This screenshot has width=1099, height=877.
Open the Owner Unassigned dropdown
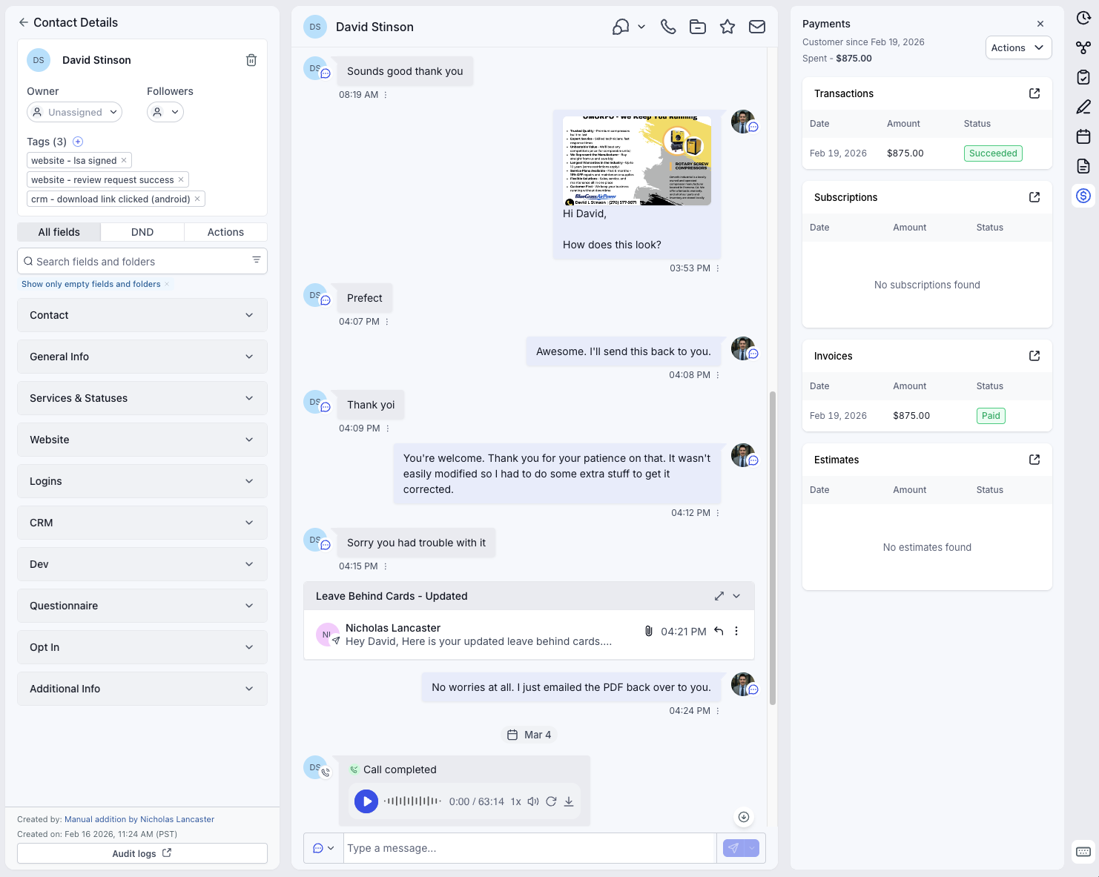click(x=74, y=112)
